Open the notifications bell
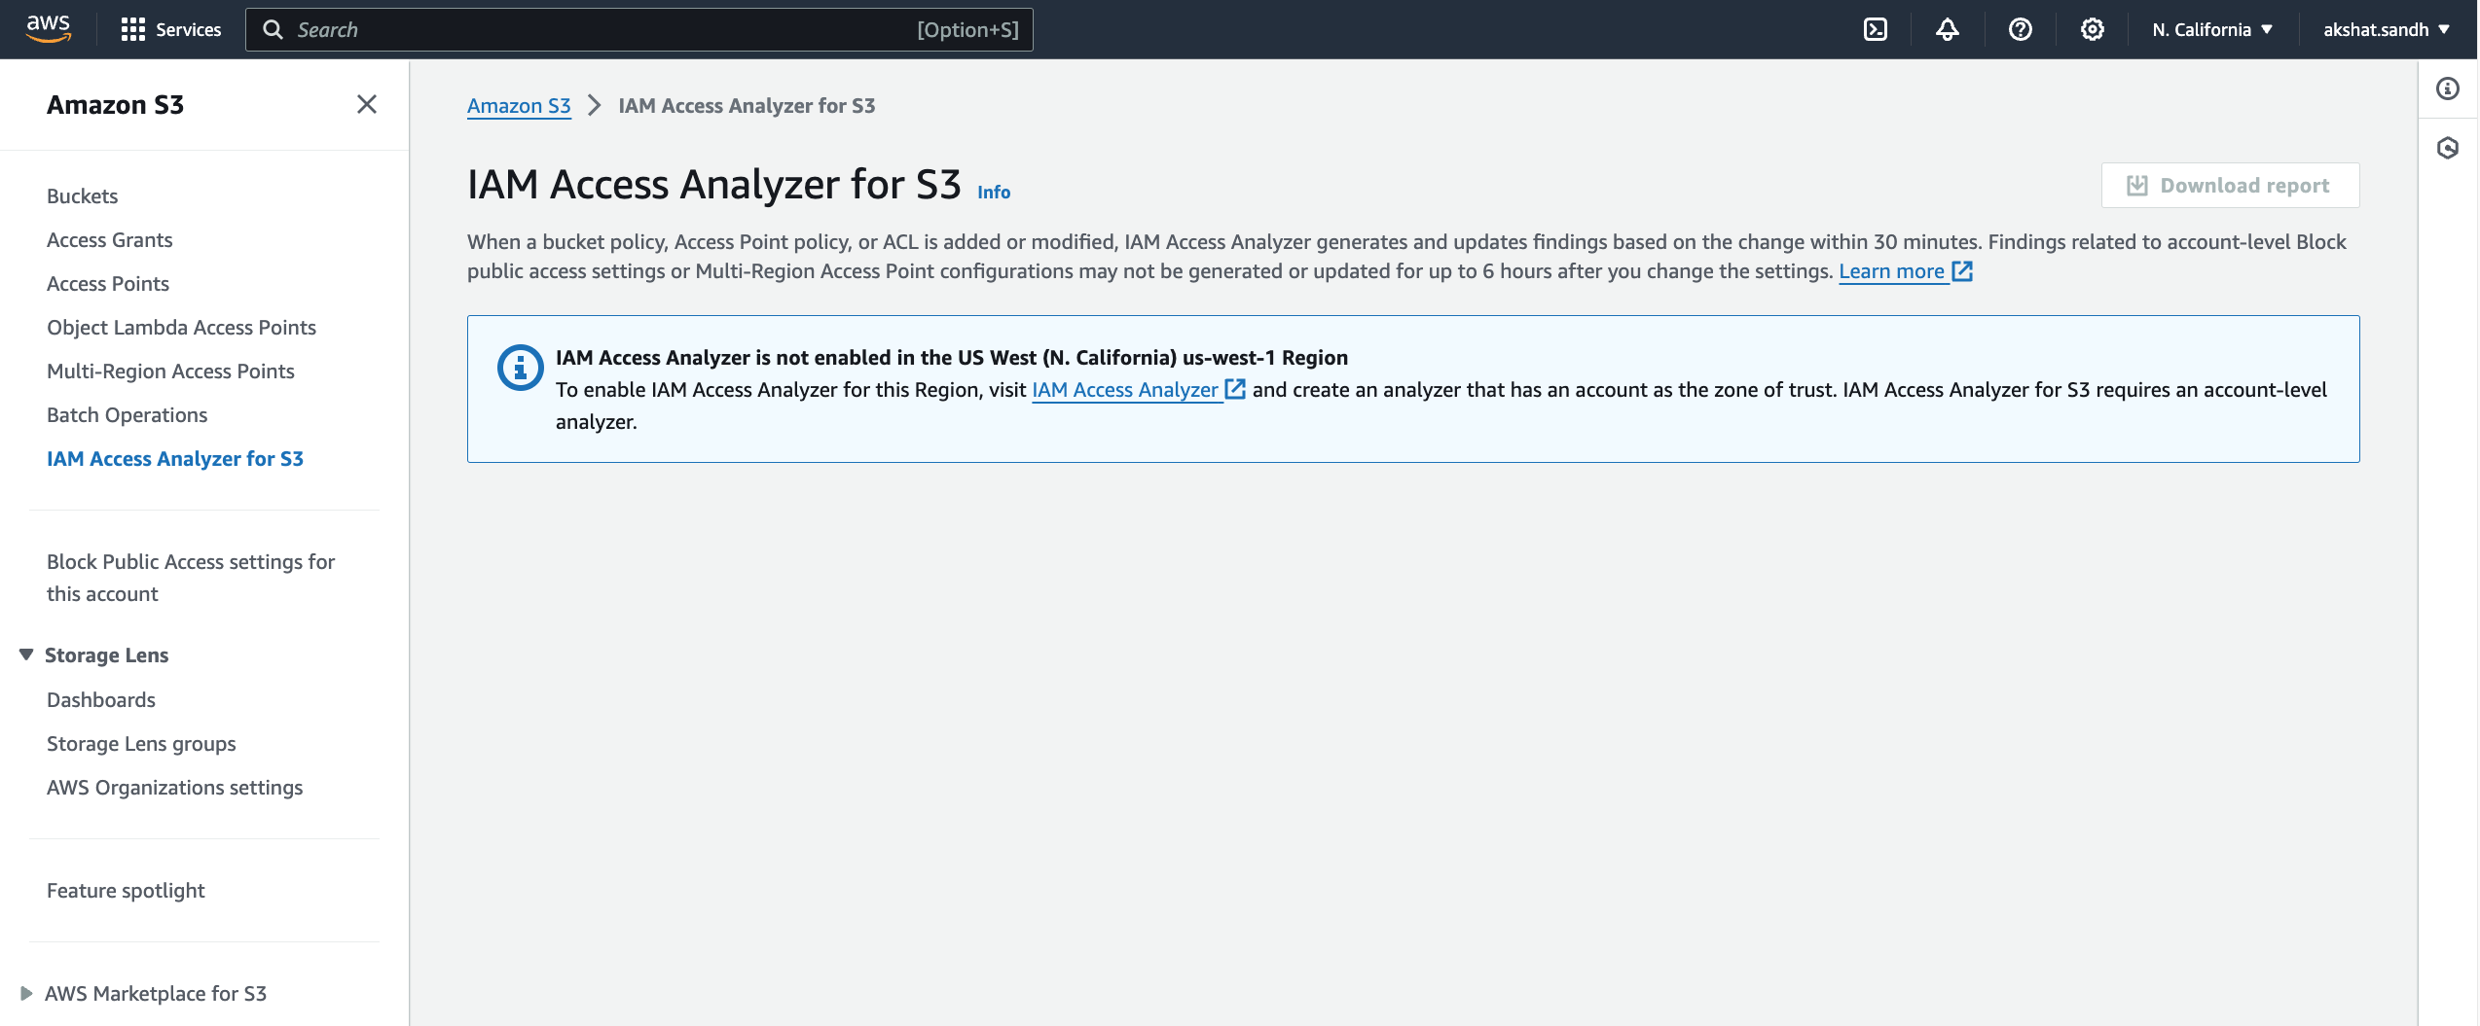 tap(1946, 29)
